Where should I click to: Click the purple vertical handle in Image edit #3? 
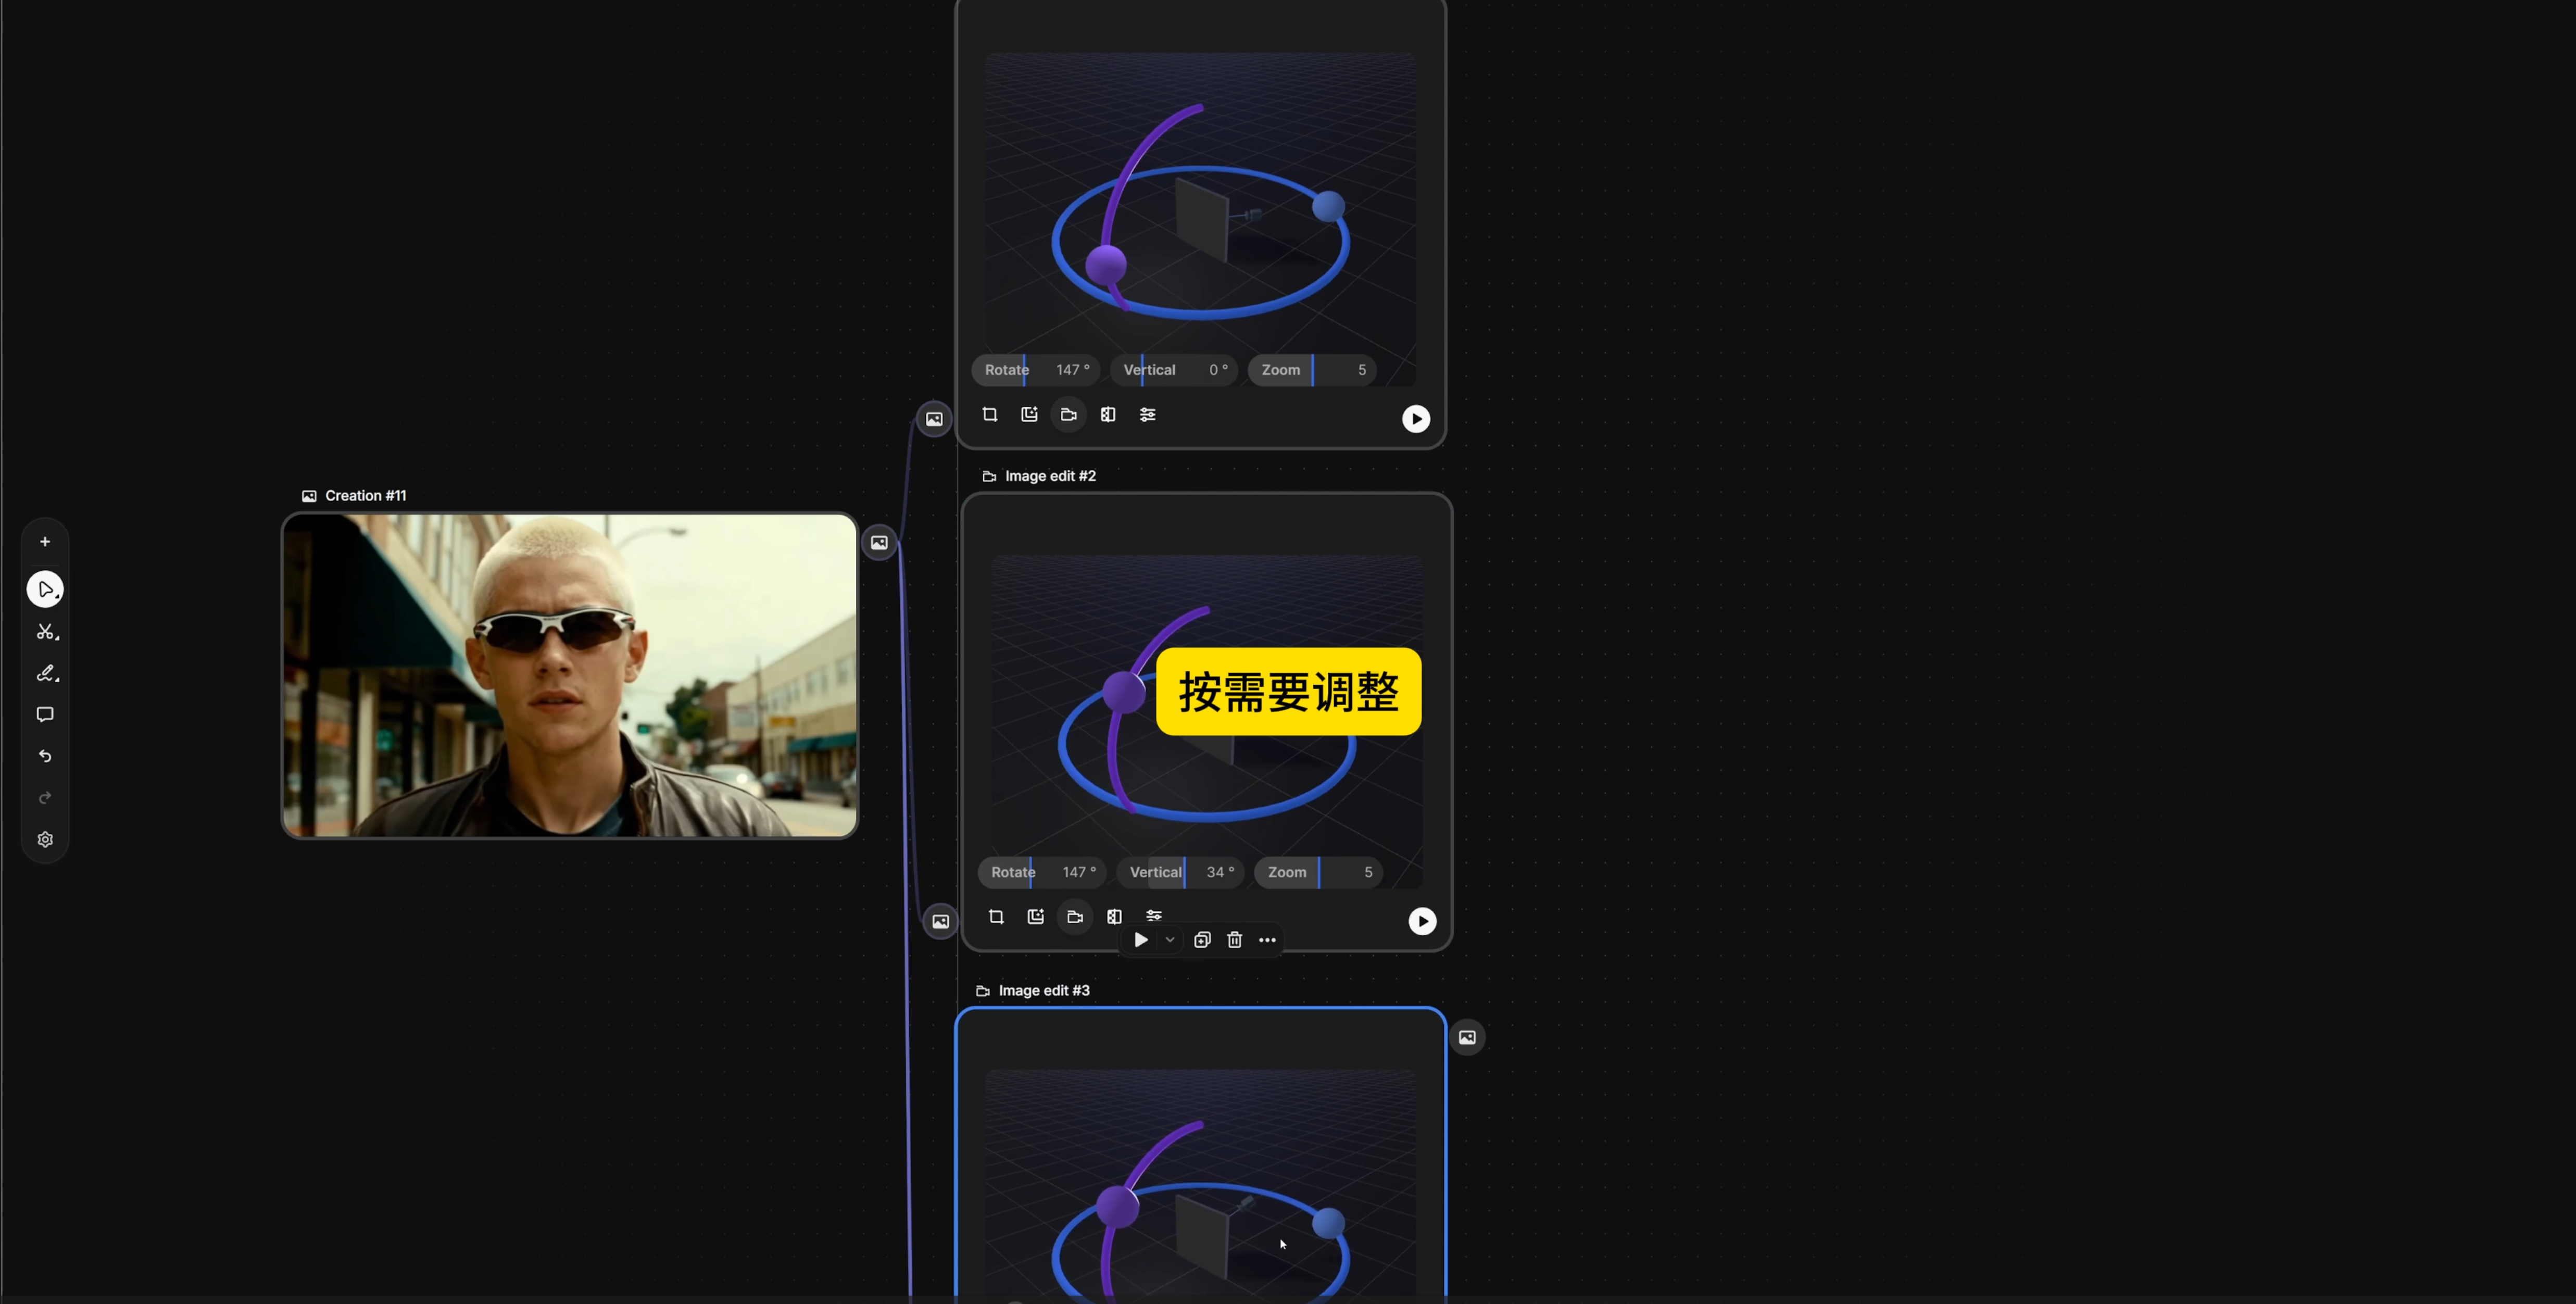[1118, 1206]
